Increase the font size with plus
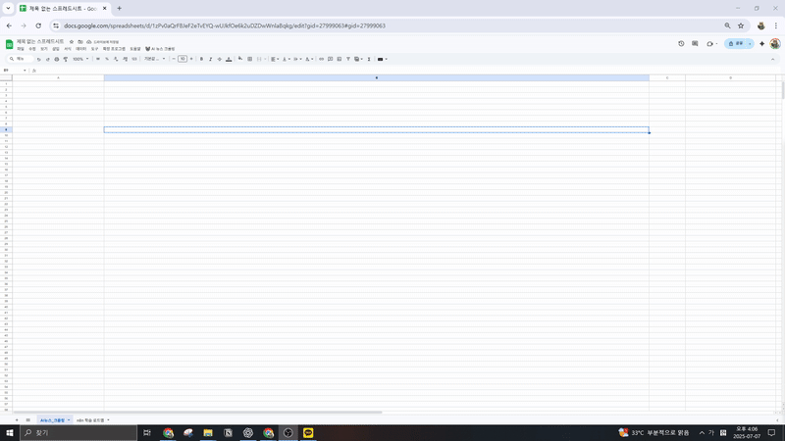Image resolution: width=785 pixels, height=441 pixels. tap(191, 59)
